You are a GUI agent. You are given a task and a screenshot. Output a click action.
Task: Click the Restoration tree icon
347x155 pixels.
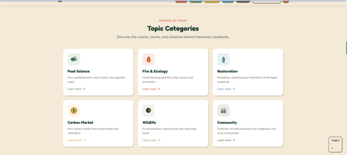[223, 59]
